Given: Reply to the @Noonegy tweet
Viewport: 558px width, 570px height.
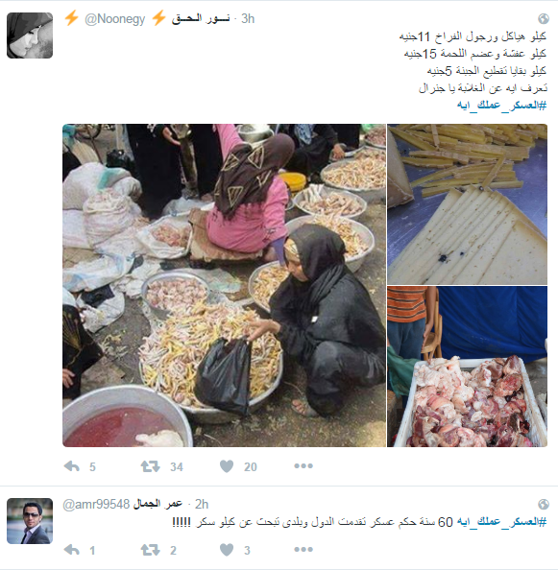Looking at the screenshot, I should 72,466.
